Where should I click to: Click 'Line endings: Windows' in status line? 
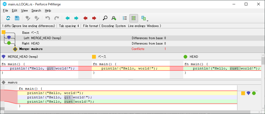pyautogui.click(x=143, y=26)
